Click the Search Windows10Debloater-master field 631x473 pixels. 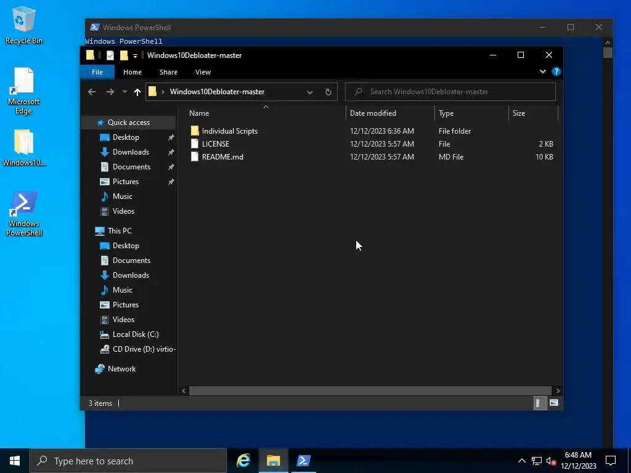[x=450, y=92]
